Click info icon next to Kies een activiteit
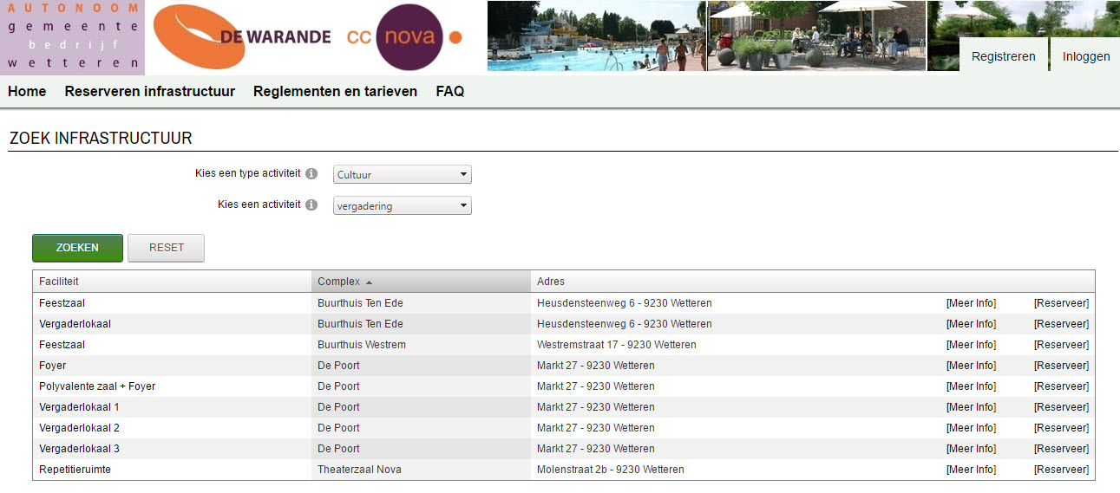This screenshot has height=493, width=1120. click(312, 205)
